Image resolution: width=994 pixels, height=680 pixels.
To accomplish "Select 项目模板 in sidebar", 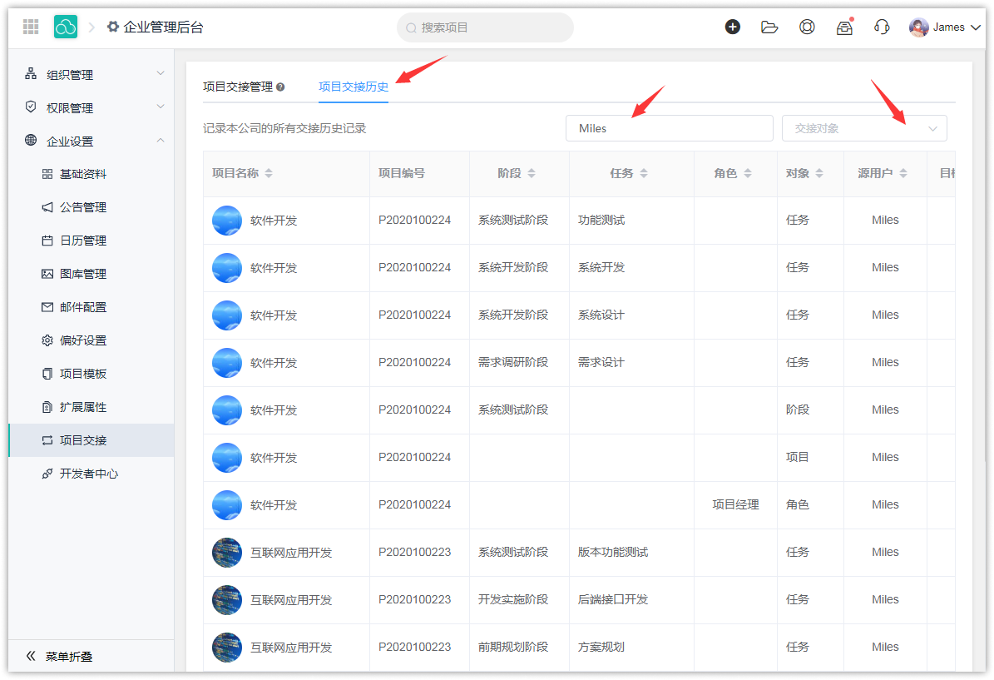I will [83, 374].
